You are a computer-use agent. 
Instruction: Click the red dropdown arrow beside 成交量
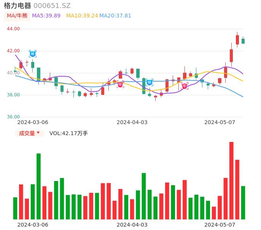click(38, 133)
